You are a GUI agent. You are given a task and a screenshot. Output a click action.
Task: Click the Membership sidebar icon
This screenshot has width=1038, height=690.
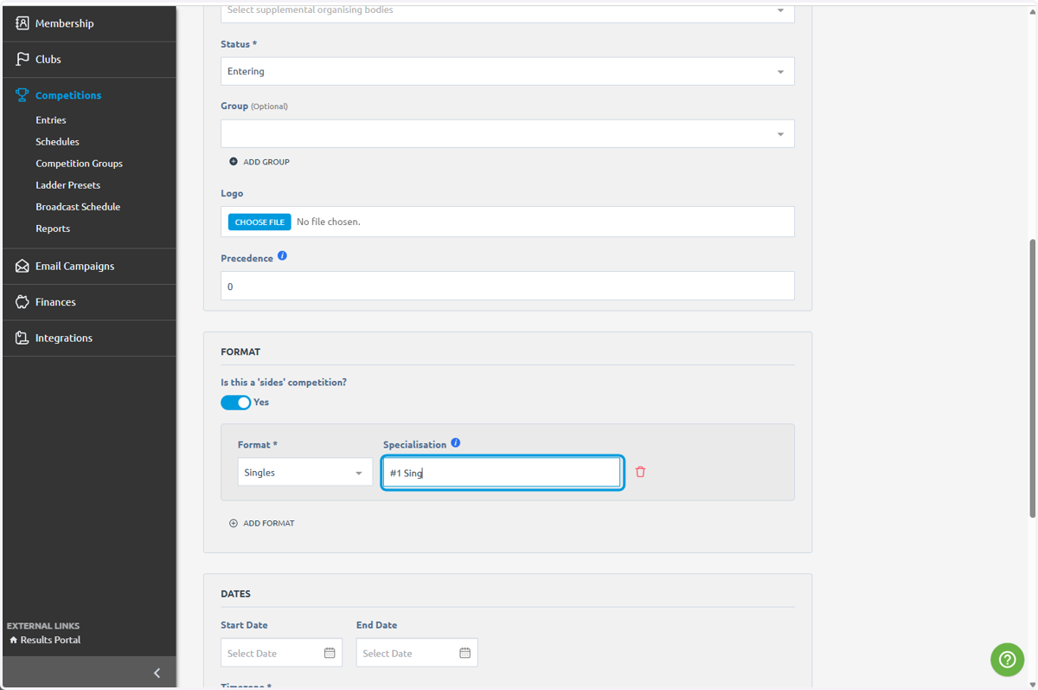point(22,23)
